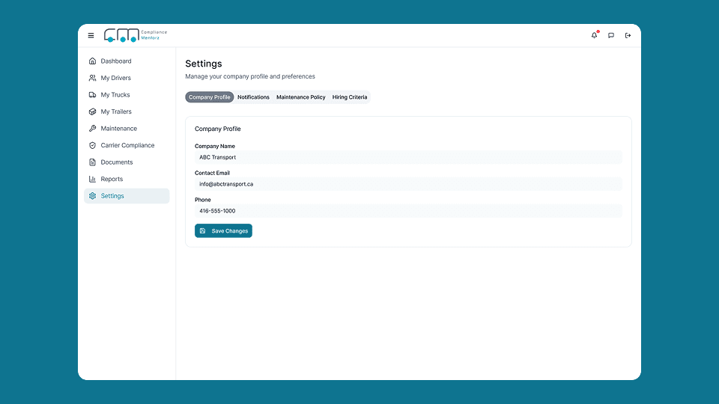Switch to Maintenance Policy tab
The width and height of the screenshot is (719, 404).
[300, 97]
